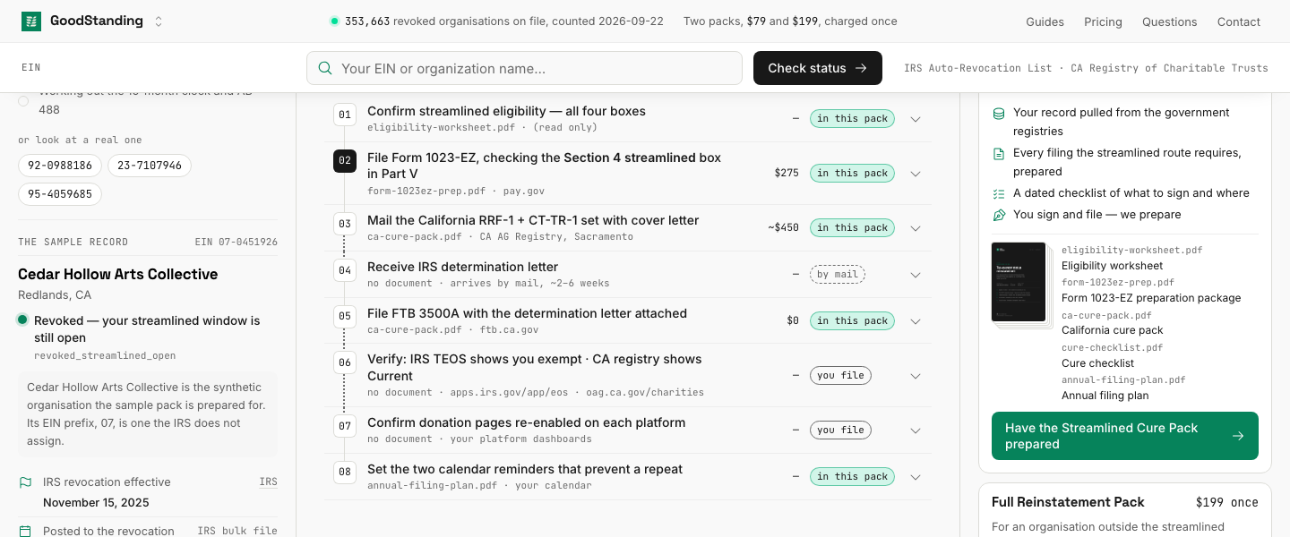The image size is (1290, 537).
Task: Click the document icon for every filing prepared
Action: pyautogui.click(x=999, y=154)
